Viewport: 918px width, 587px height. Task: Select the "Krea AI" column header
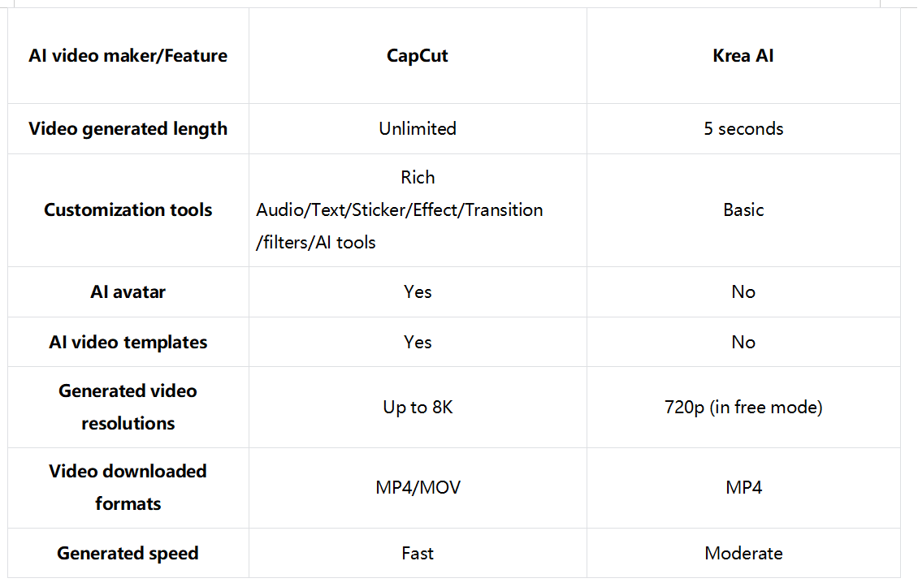tap(743, 56)
